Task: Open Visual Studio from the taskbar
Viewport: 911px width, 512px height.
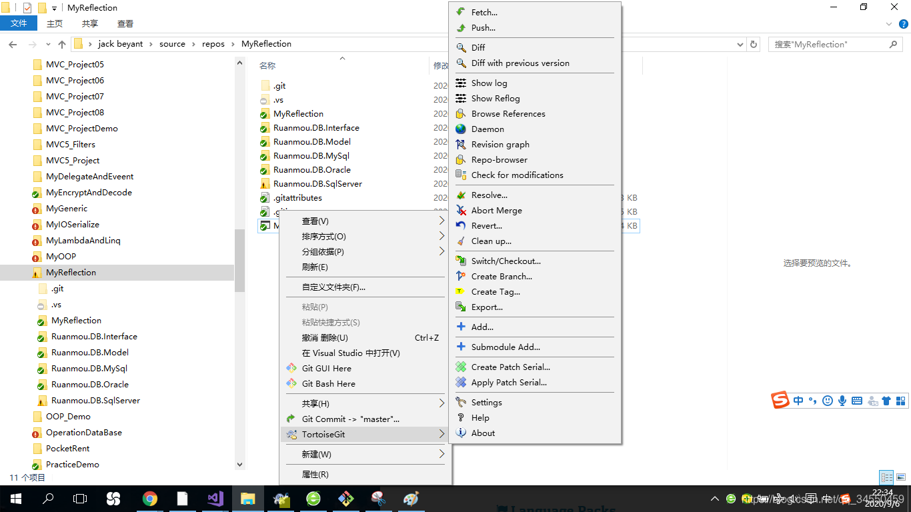Action: coord(215,498)
